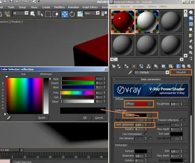Click Select by Name icon
Viewport: 195px width, 163px height.
tap(40, 14)
